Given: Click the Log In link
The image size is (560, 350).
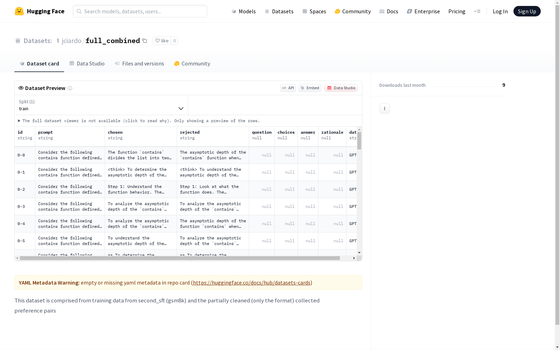Looking at the screenshot, I should point(500,11).
